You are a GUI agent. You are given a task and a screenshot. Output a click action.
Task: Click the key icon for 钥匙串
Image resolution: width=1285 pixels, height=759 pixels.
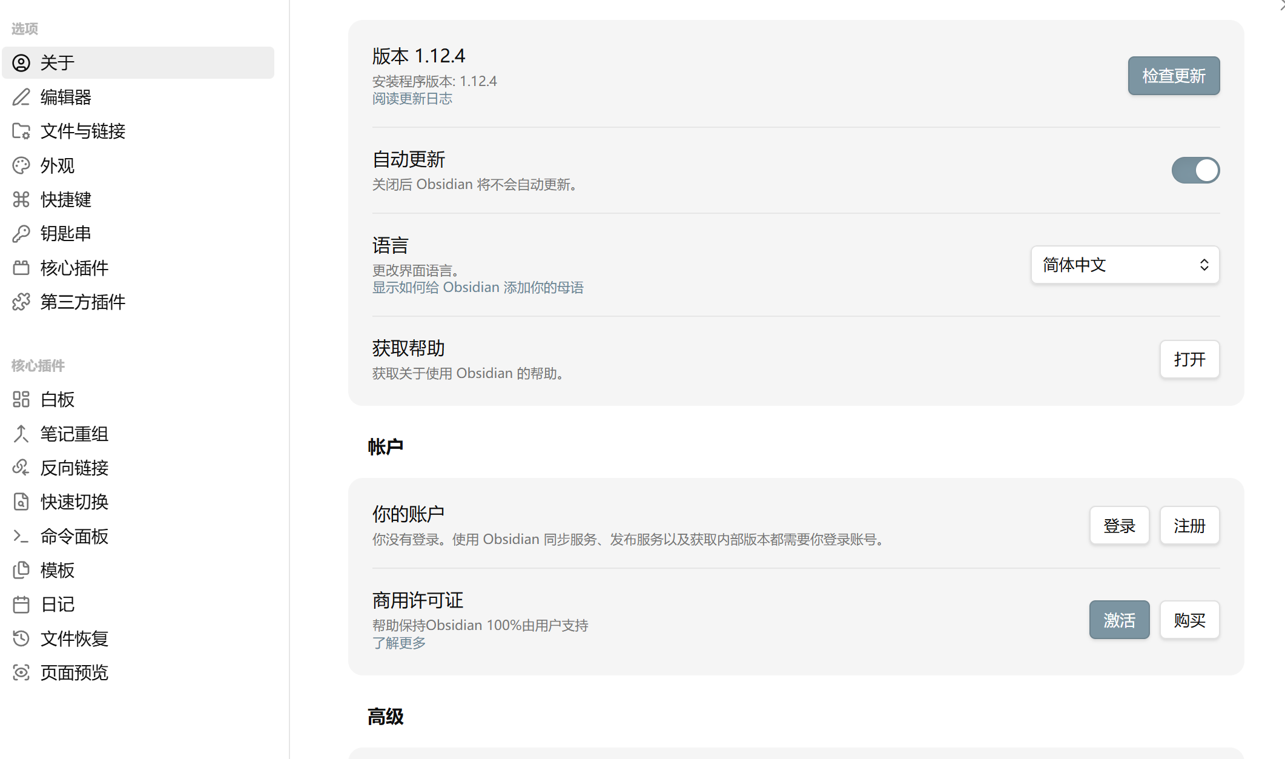(x=21, y=234)
